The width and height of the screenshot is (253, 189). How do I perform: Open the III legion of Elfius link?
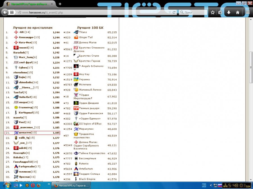90,123
